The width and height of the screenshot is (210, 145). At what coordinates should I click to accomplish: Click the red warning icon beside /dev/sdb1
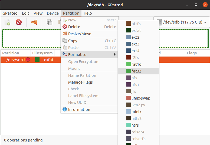click(x=28, y=60)
